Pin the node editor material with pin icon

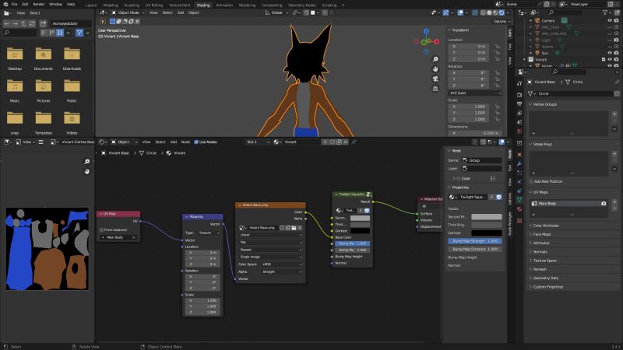(354, 142)
